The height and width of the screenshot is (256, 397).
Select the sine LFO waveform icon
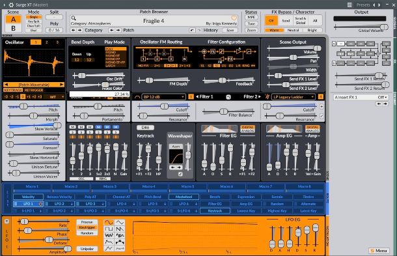click(109, 222)
